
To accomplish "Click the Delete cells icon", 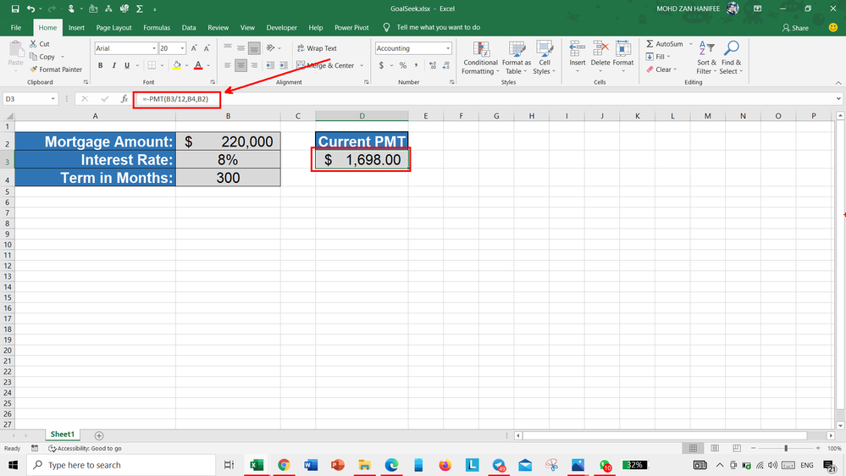I will click(600, 49).
